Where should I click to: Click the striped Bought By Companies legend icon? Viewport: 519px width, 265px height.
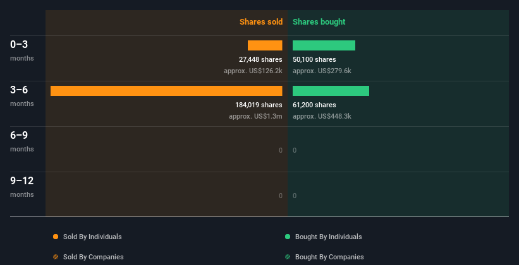pos(288,257)
